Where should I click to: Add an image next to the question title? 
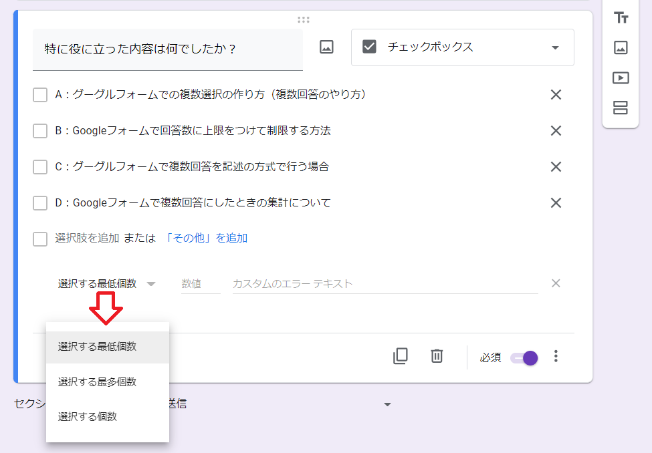click(326, 47)
